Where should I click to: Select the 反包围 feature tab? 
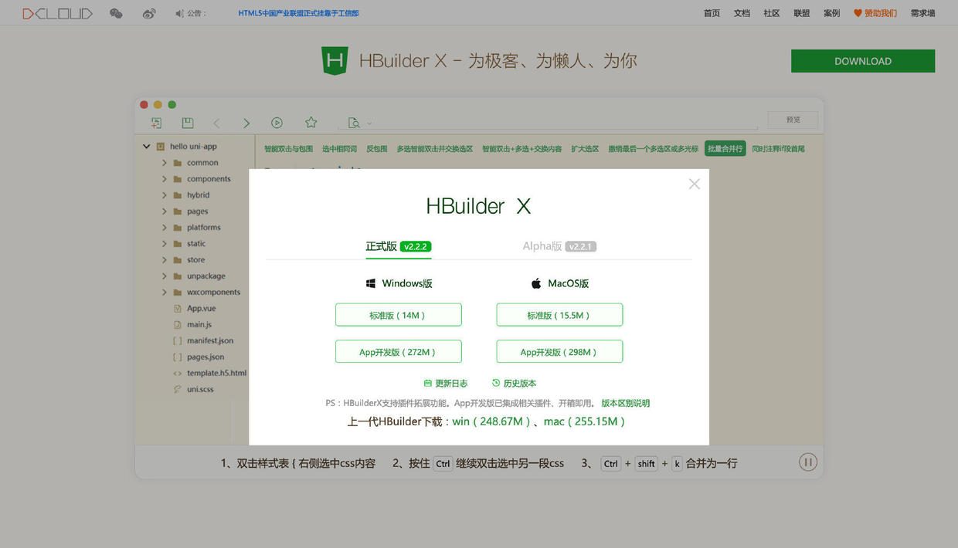(377, 148)
